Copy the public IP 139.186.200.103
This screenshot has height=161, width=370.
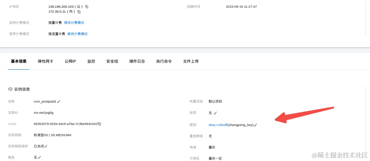coord(86,7)
